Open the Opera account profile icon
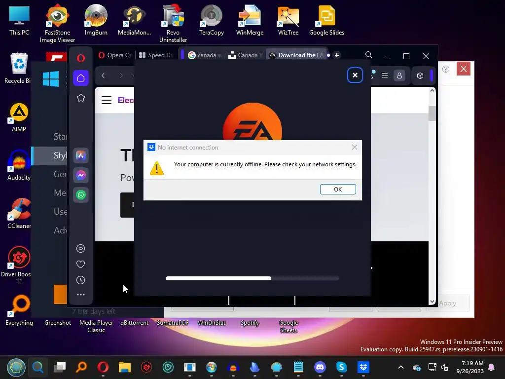Viewport: 505px width, 379px height. (399, 76)
